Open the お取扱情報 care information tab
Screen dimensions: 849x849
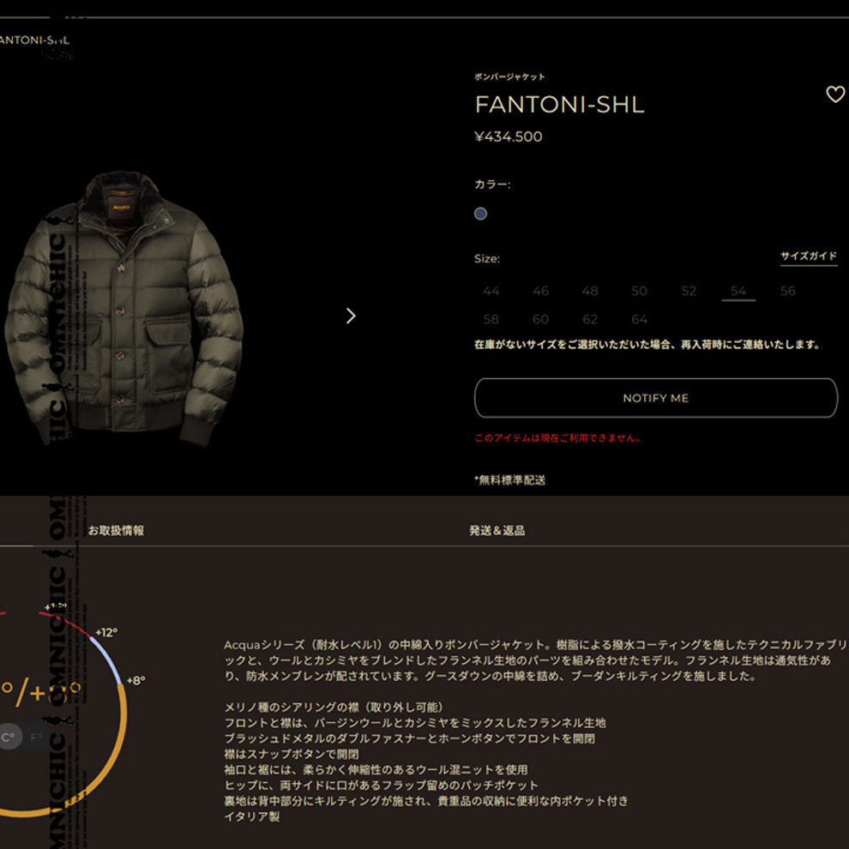point(116,531)
